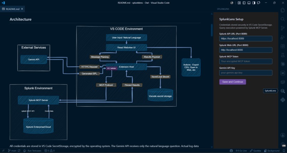Click the SplunkLens Setup heading

tap(231, 19)
